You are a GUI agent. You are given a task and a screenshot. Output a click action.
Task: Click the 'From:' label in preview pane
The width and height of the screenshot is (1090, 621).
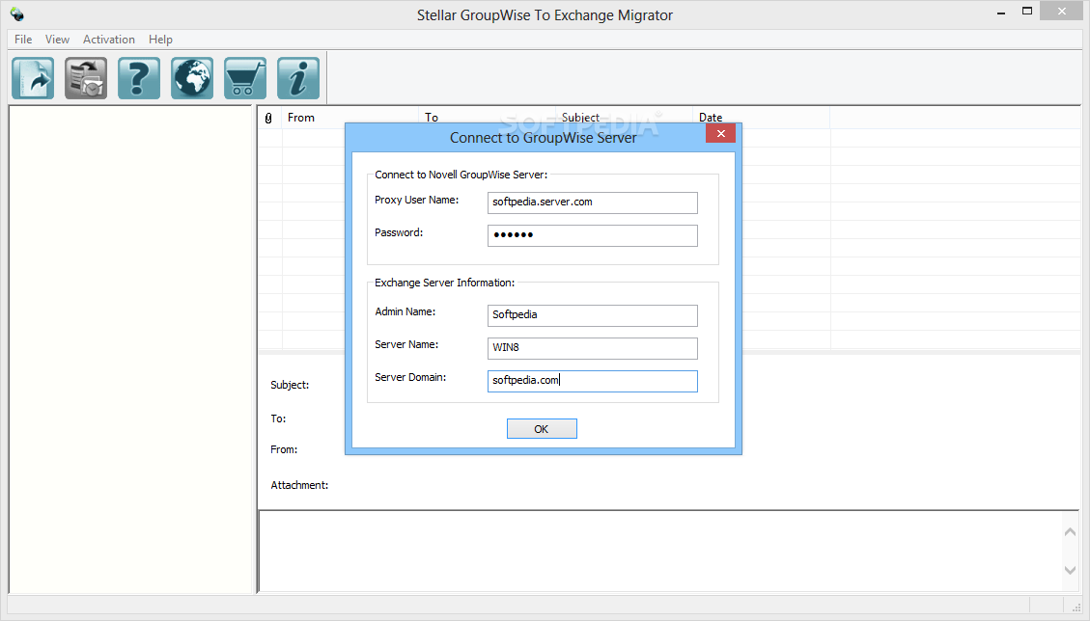click(284, 449)
